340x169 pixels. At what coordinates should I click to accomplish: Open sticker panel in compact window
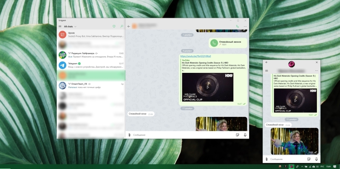pyautogui.click(x=309, y=159)
